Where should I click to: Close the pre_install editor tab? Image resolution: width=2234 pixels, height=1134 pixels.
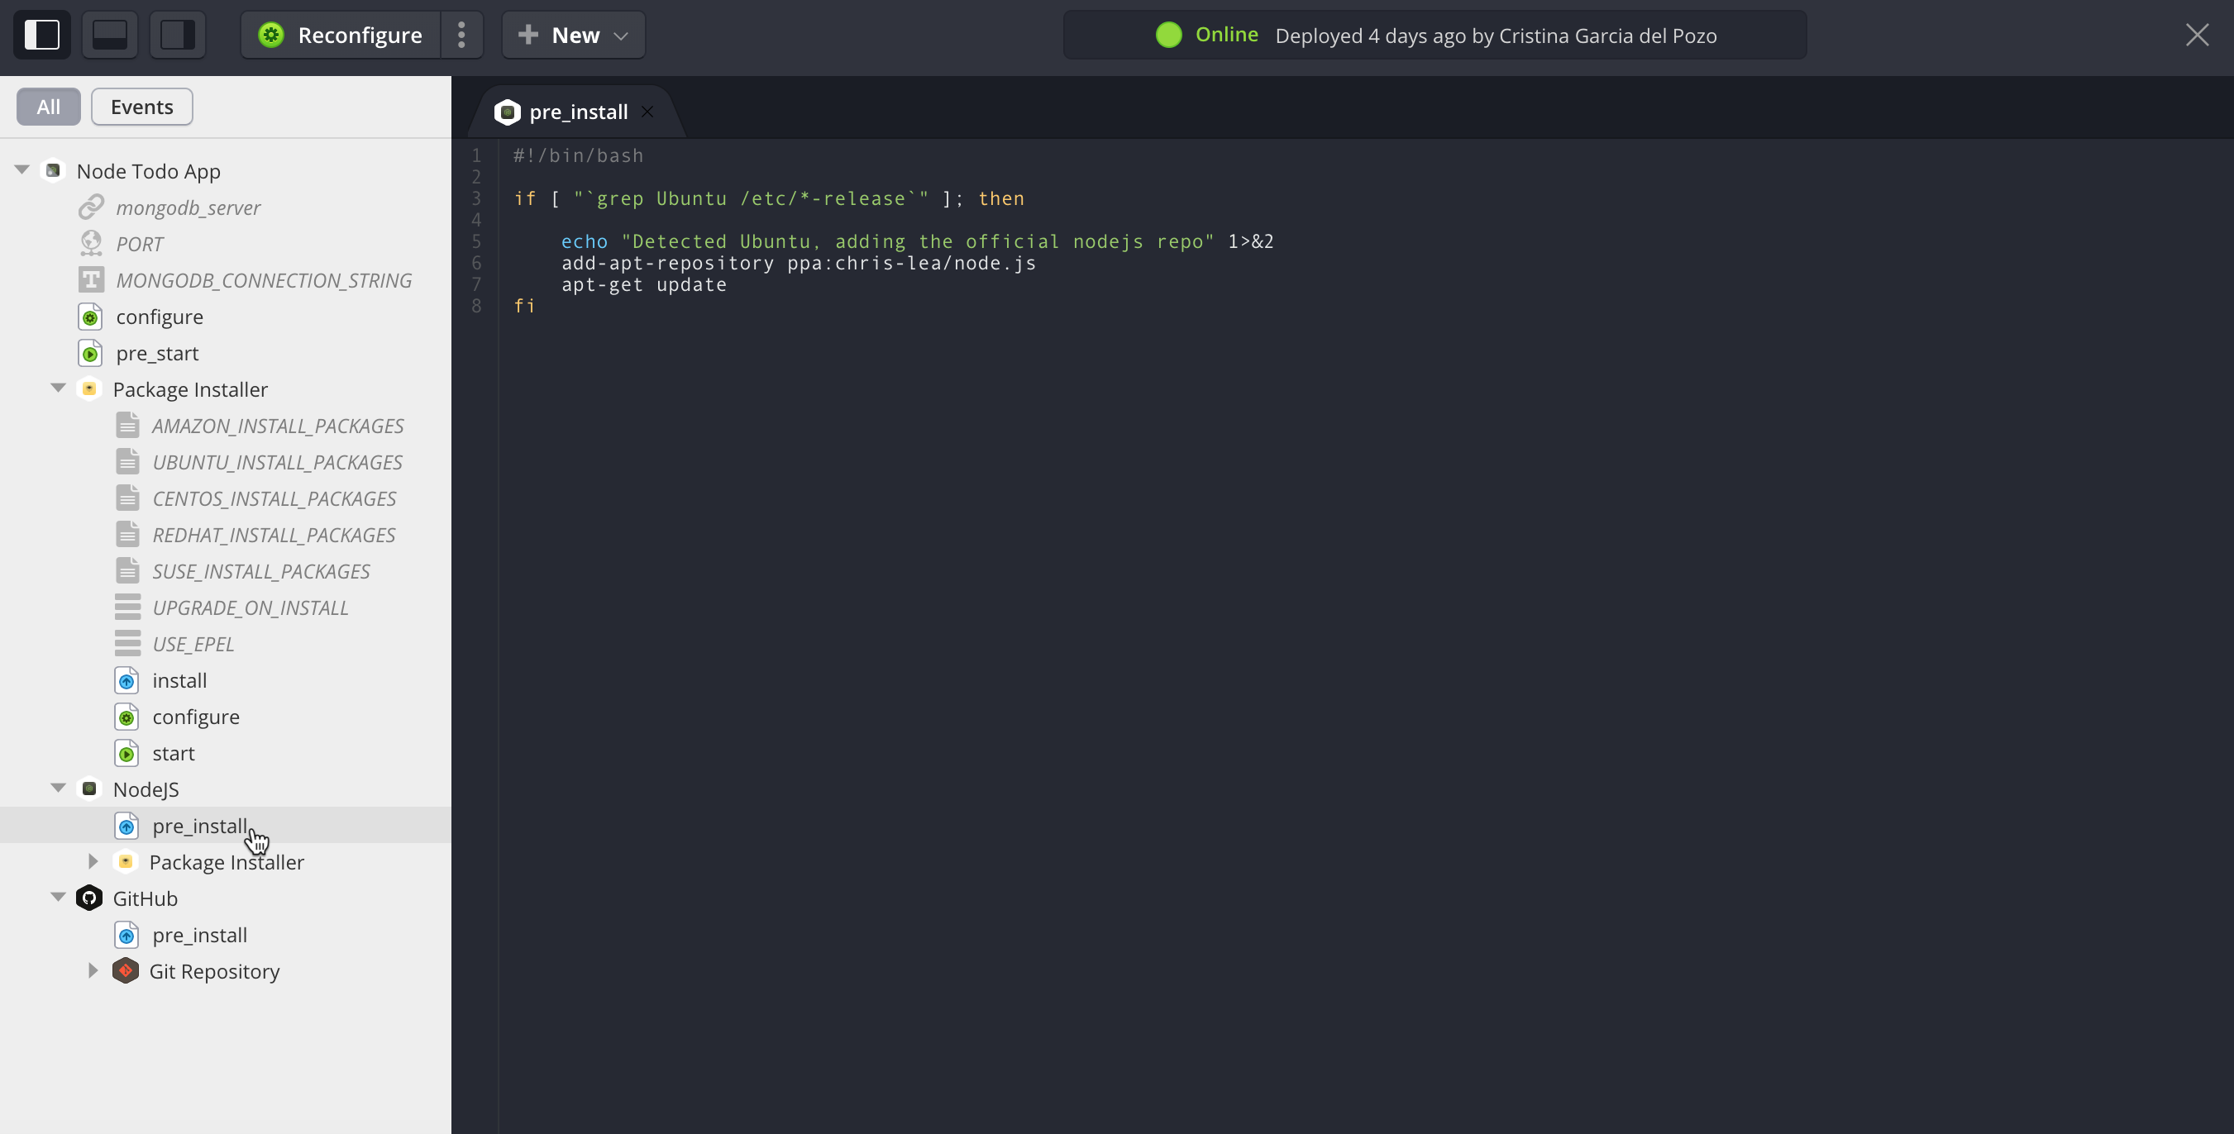point(648,112)
